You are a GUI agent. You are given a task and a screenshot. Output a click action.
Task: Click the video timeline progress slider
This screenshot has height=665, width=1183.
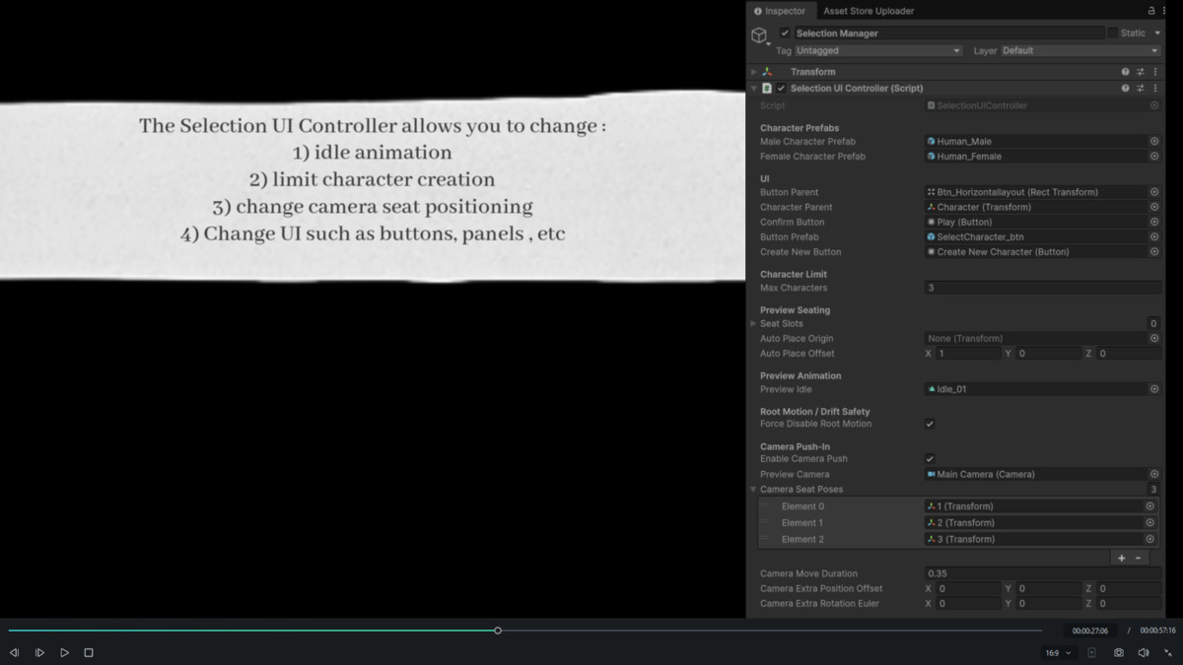498,630
